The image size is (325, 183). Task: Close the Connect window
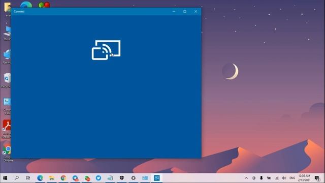pos(196,11)
